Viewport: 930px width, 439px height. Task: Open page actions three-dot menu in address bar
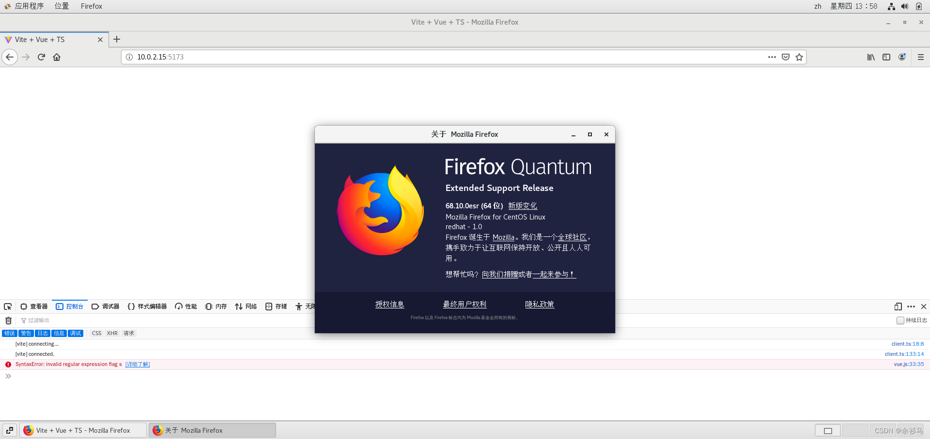(x=772, y=57)
